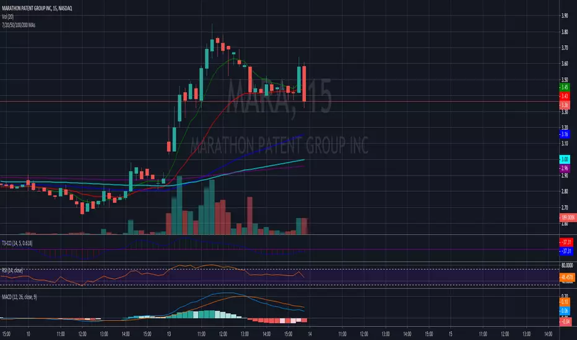The height and width of the screenshot is (340, 577).
Task: Click the date label 10 on time axis
Action: coord(28,334)
